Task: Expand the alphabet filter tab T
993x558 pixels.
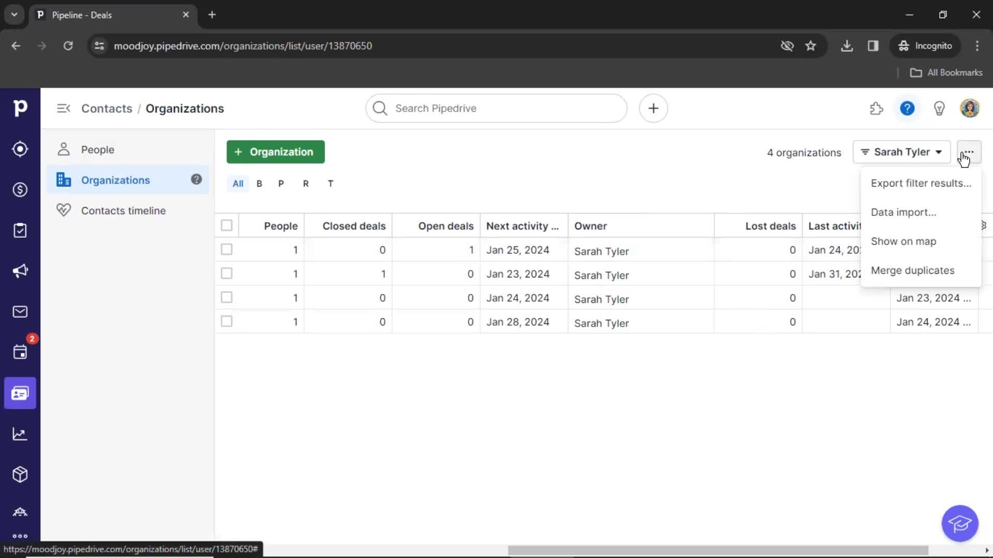Action: point(330,182)
